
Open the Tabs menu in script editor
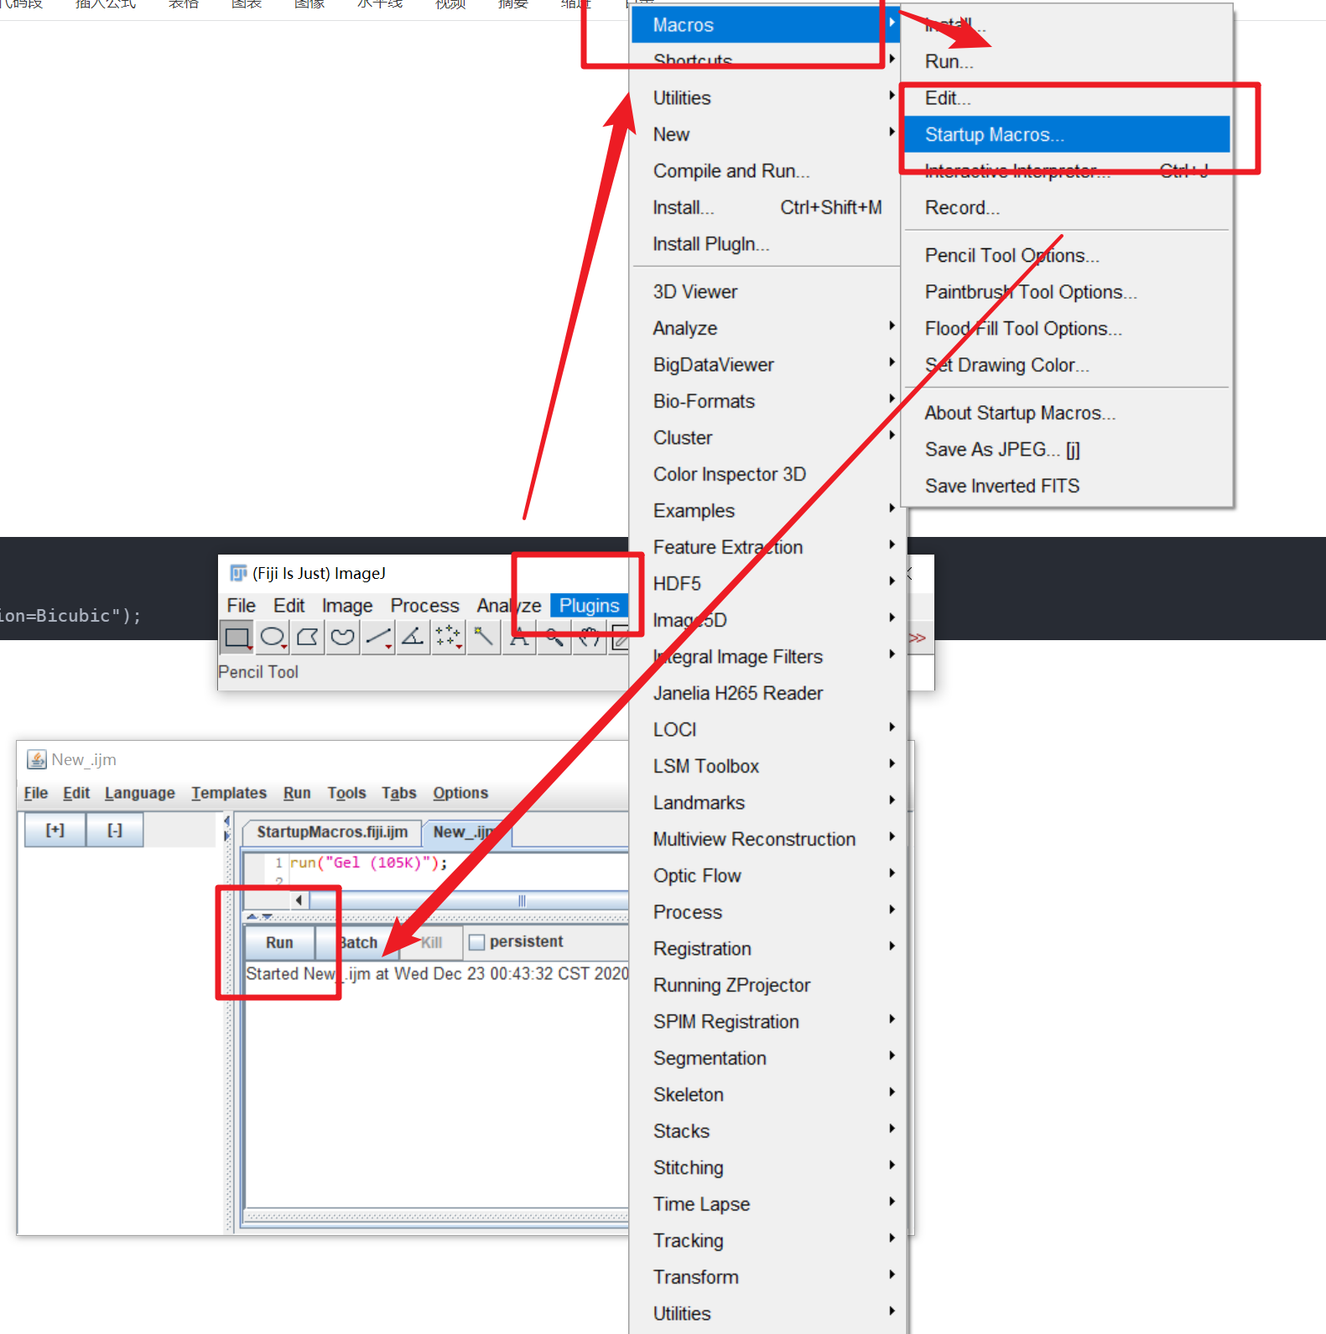coord(398,793)
